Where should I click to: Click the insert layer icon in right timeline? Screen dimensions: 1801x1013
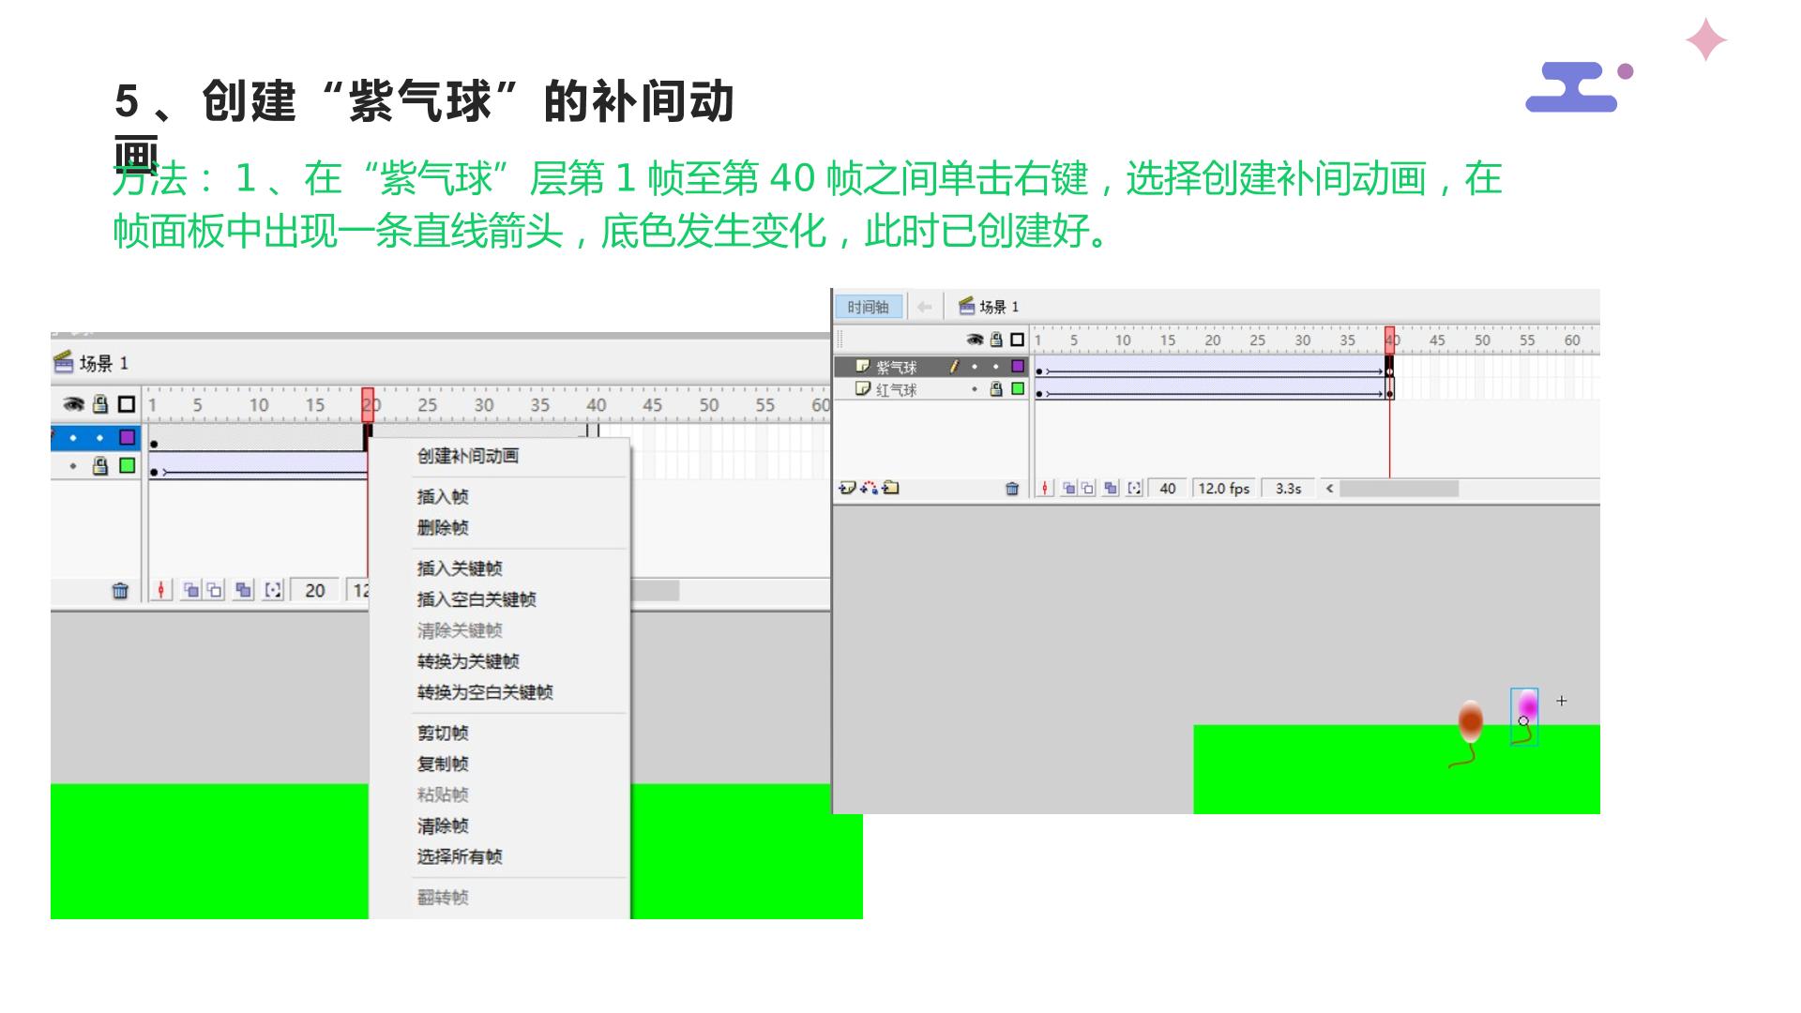click(x=847, y=488)
